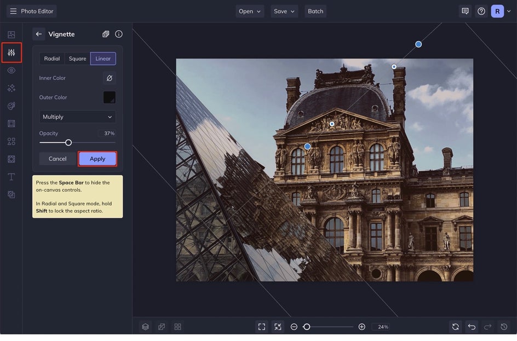517x341 pixels.
Task: Select the Linear vignette mode
Action: coord(103,59)
